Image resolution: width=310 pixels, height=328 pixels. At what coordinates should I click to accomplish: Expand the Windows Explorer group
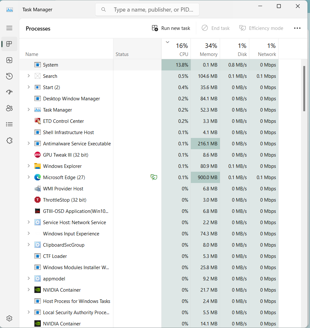coord(29,166)
